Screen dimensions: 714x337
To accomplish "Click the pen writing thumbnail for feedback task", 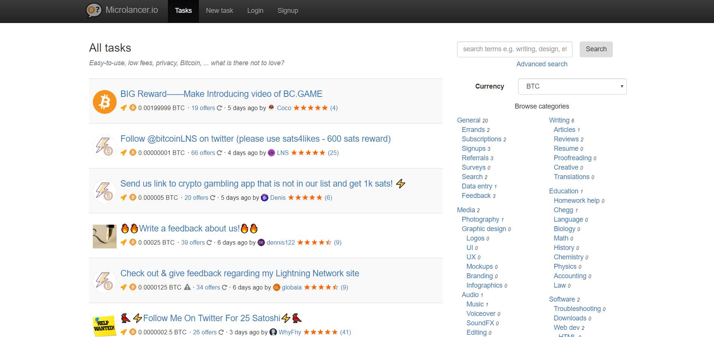I will [x=105, y=236].
